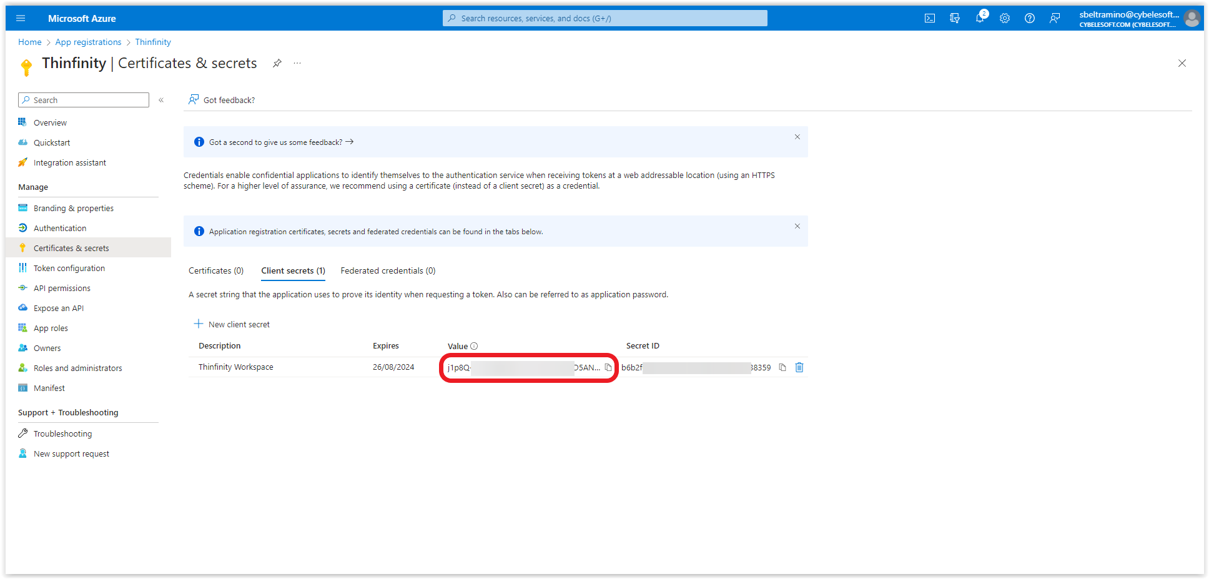Click the API permissions icon
1209x579 pixels.
coord(22,288)
